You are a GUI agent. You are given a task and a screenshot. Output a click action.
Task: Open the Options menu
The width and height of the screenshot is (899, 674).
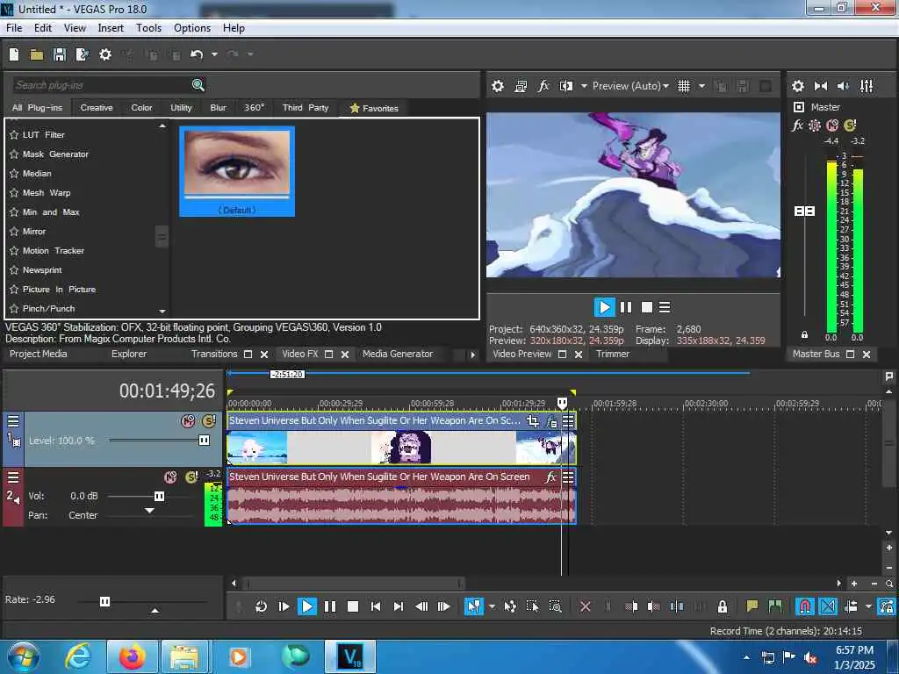click(x=192, y=28)
